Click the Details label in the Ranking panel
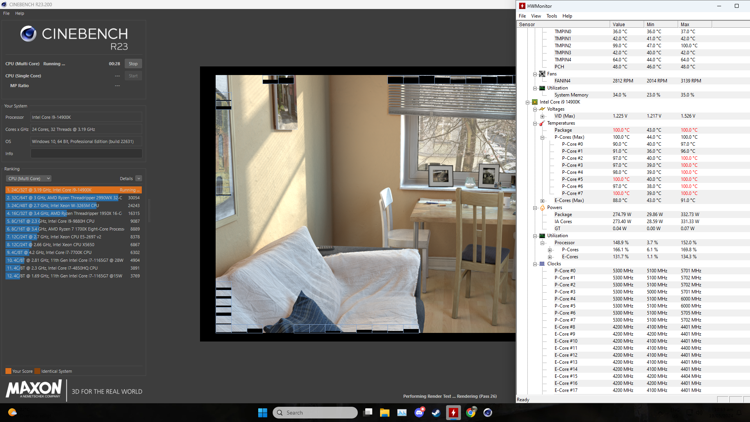This screenshot has height=422, width=750. tap(126, 179)
